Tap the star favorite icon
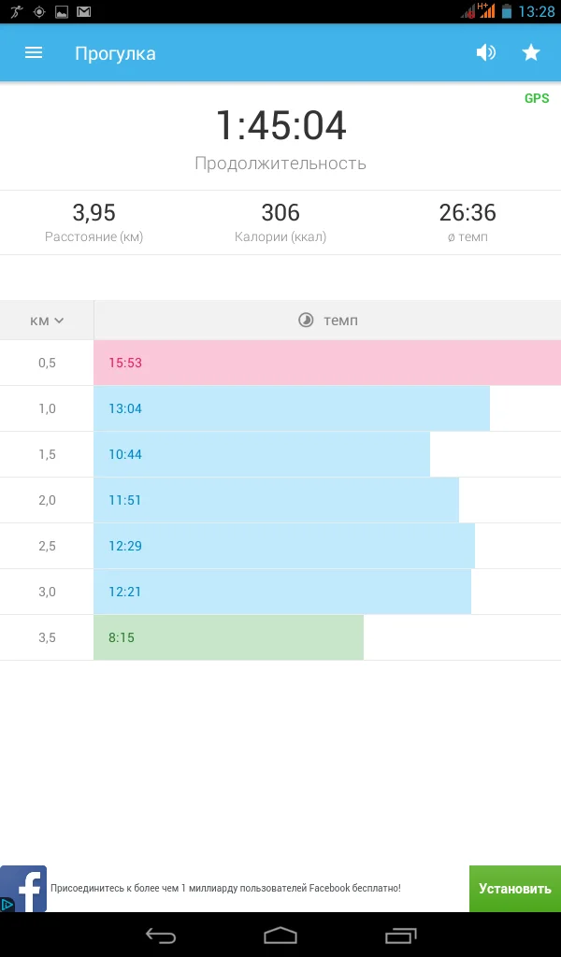Viewport: 561px width, 957px height. 531,53
